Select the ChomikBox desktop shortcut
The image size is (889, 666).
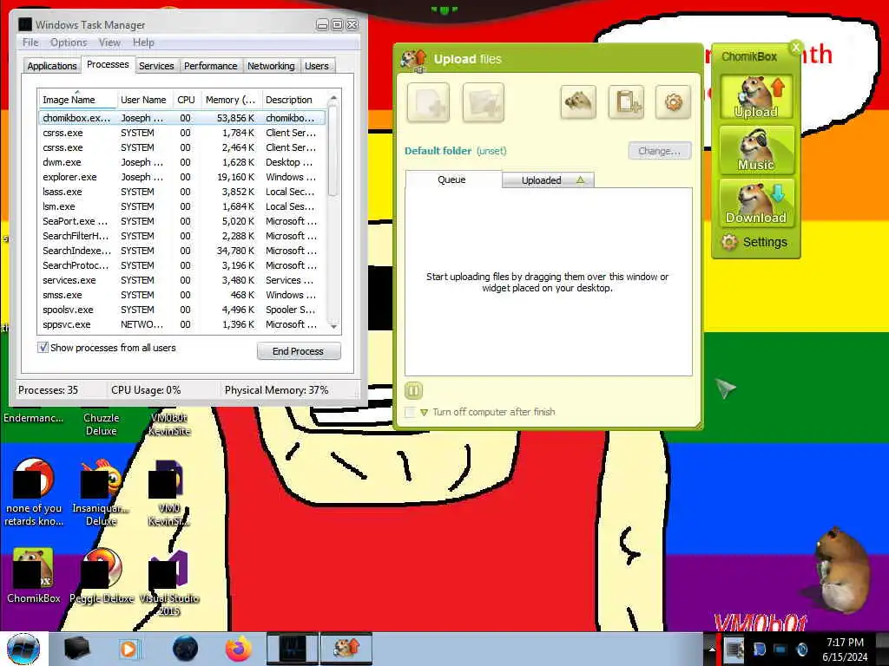(x=34, y=576)
